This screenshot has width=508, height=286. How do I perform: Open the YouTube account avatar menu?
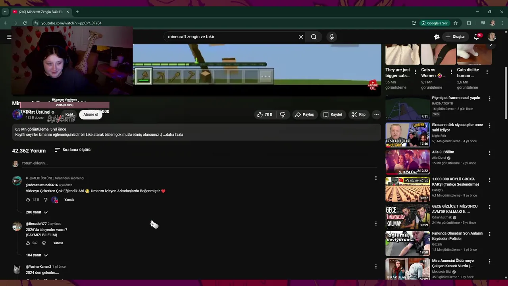[x=492, y=37]
